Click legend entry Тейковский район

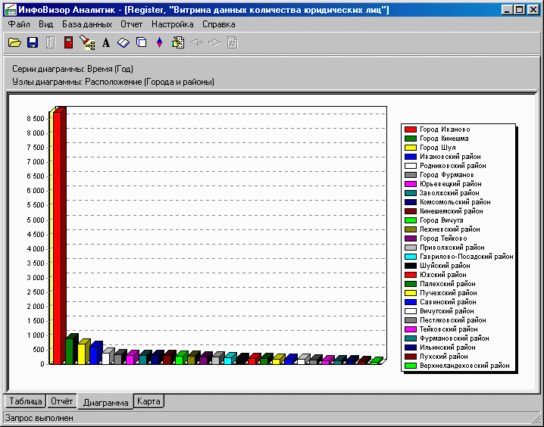pyautogui.click(x=449, y=329)
